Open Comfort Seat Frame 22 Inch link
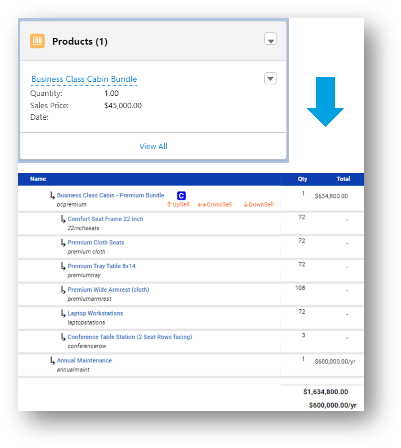Viewport: 401px width, 448px height. click(105, 219)
